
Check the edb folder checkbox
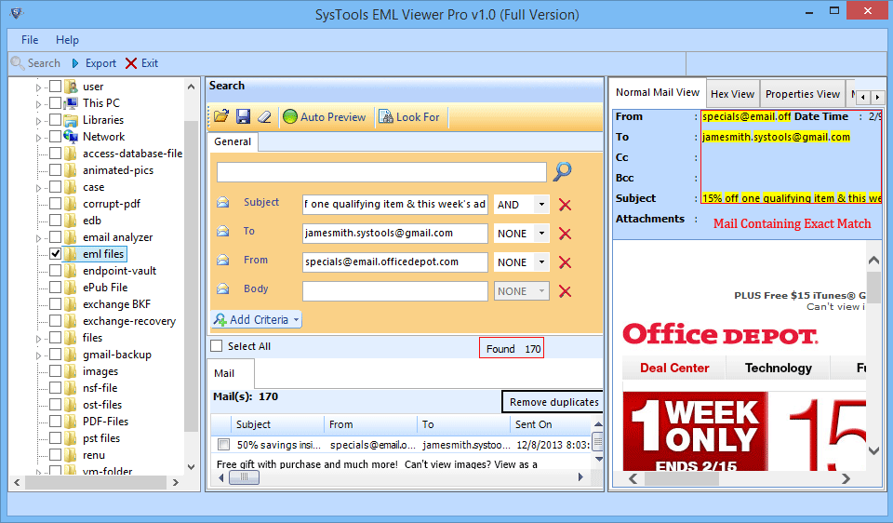point(55,221)
